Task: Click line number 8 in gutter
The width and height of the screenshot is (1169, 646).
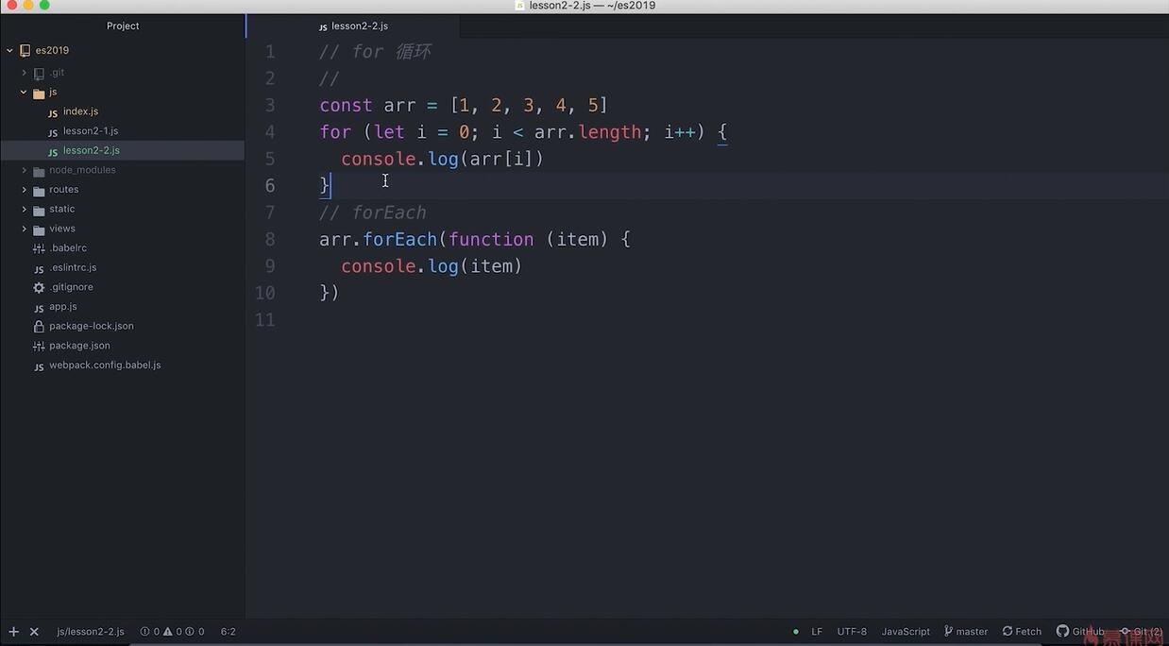Action: tap(270, 239)
